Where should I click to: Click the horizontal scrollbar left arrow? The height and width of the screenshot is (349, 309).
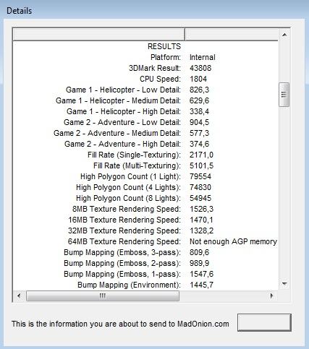pyautogui.click(x=19, y=296)
